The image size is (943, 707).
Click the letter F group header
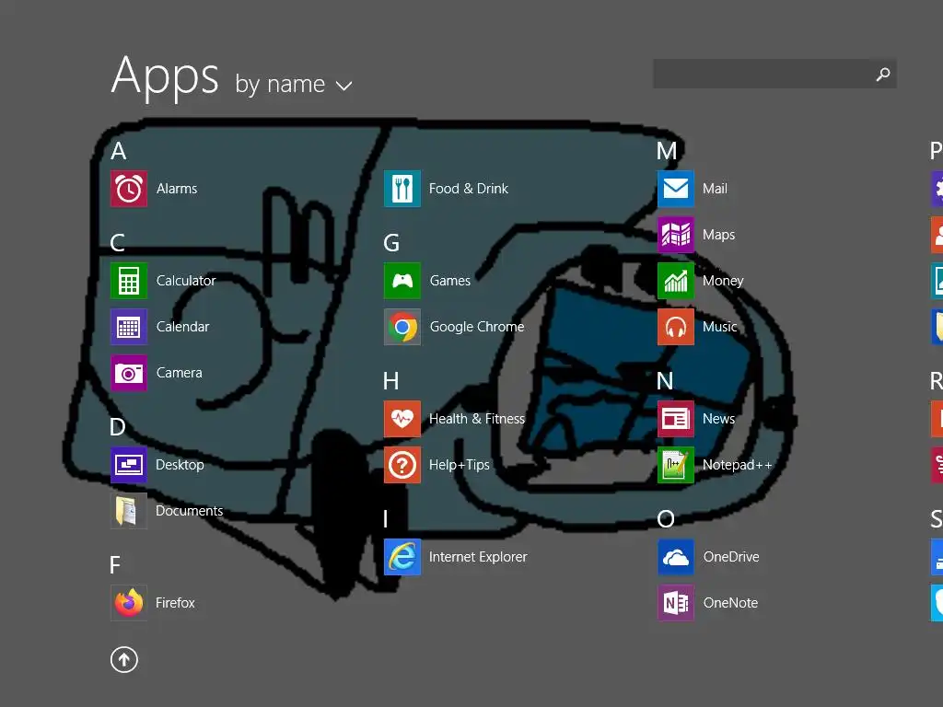click(115, 565)
